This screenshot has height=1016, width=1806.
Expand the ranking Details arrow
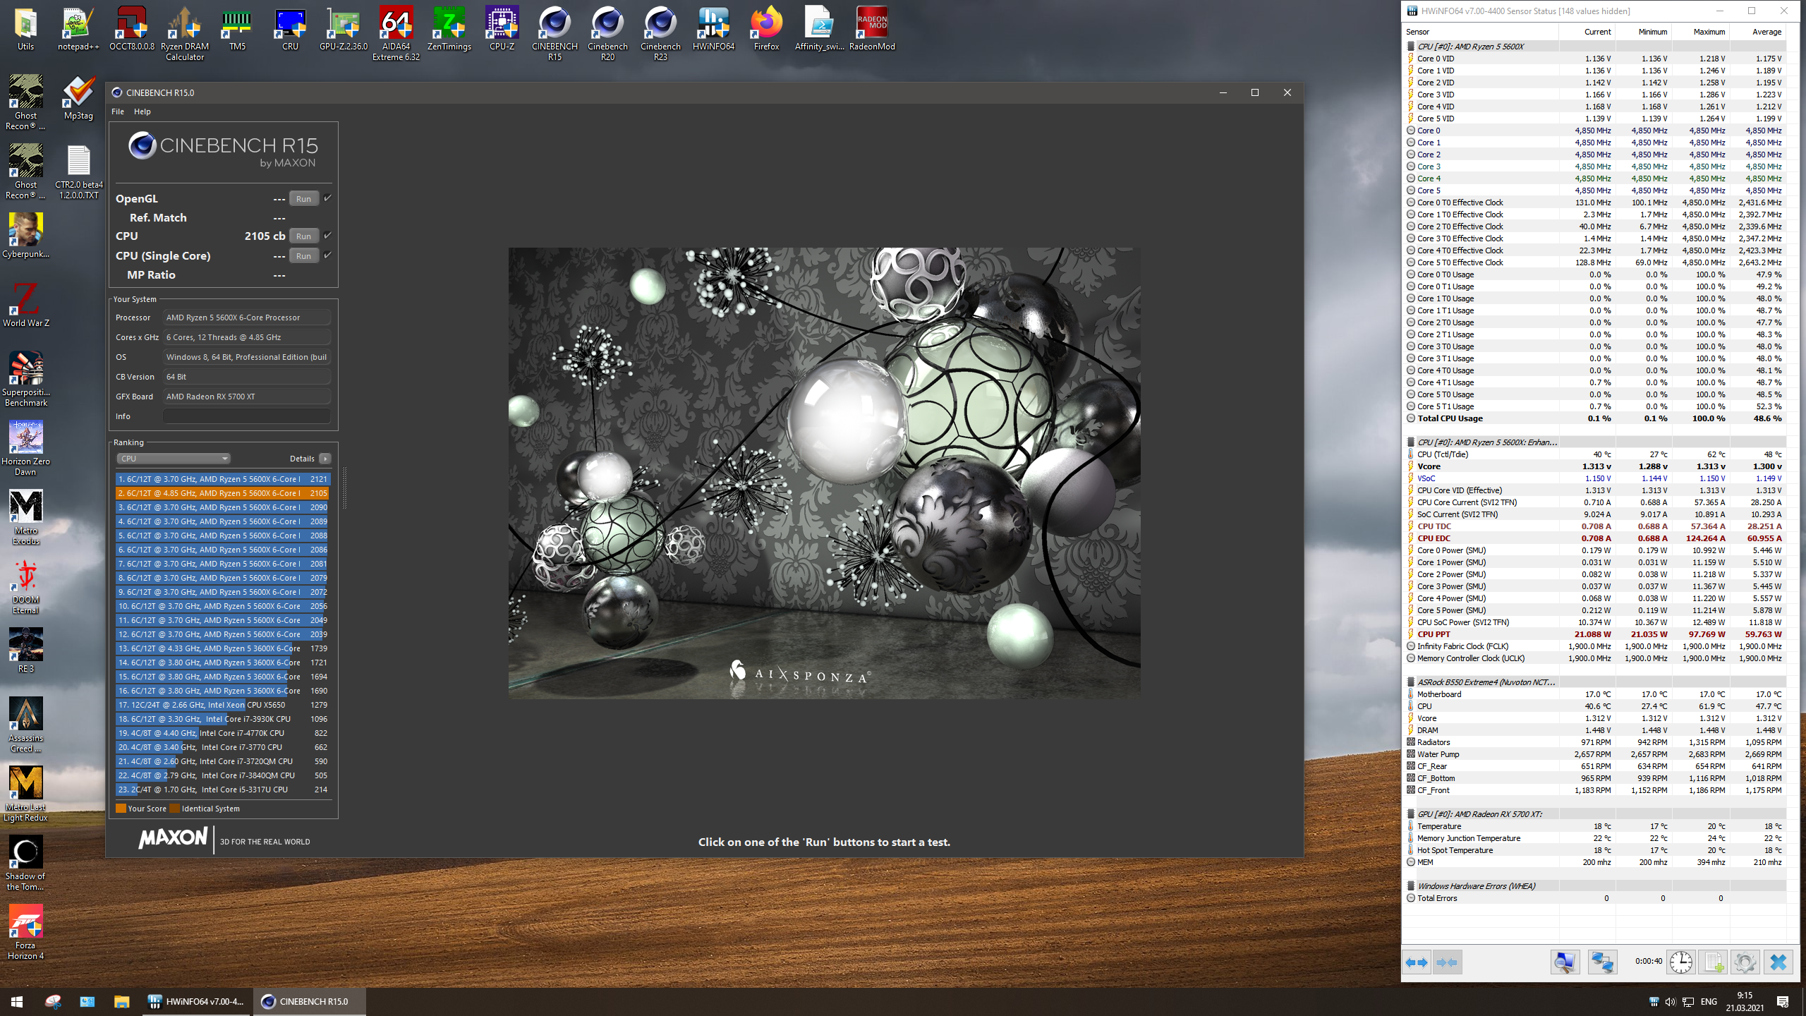tap(325, 459)
